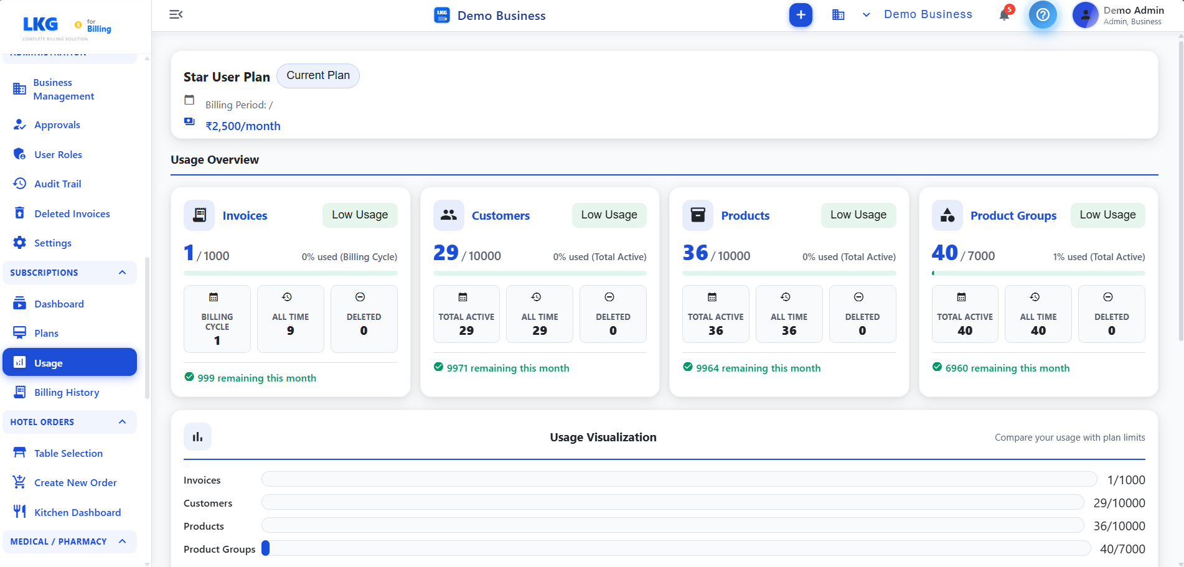
Task: Click the Usage Visualization bar chart icon
Action: tap(197, 437)
